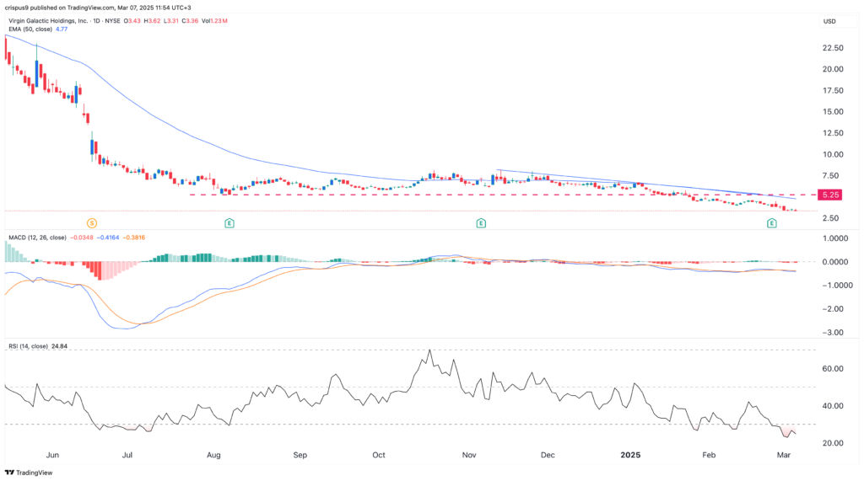Click the E earnings marker near August
The height and width of the screenshot is (481, 864).
[x=229, y=223]
